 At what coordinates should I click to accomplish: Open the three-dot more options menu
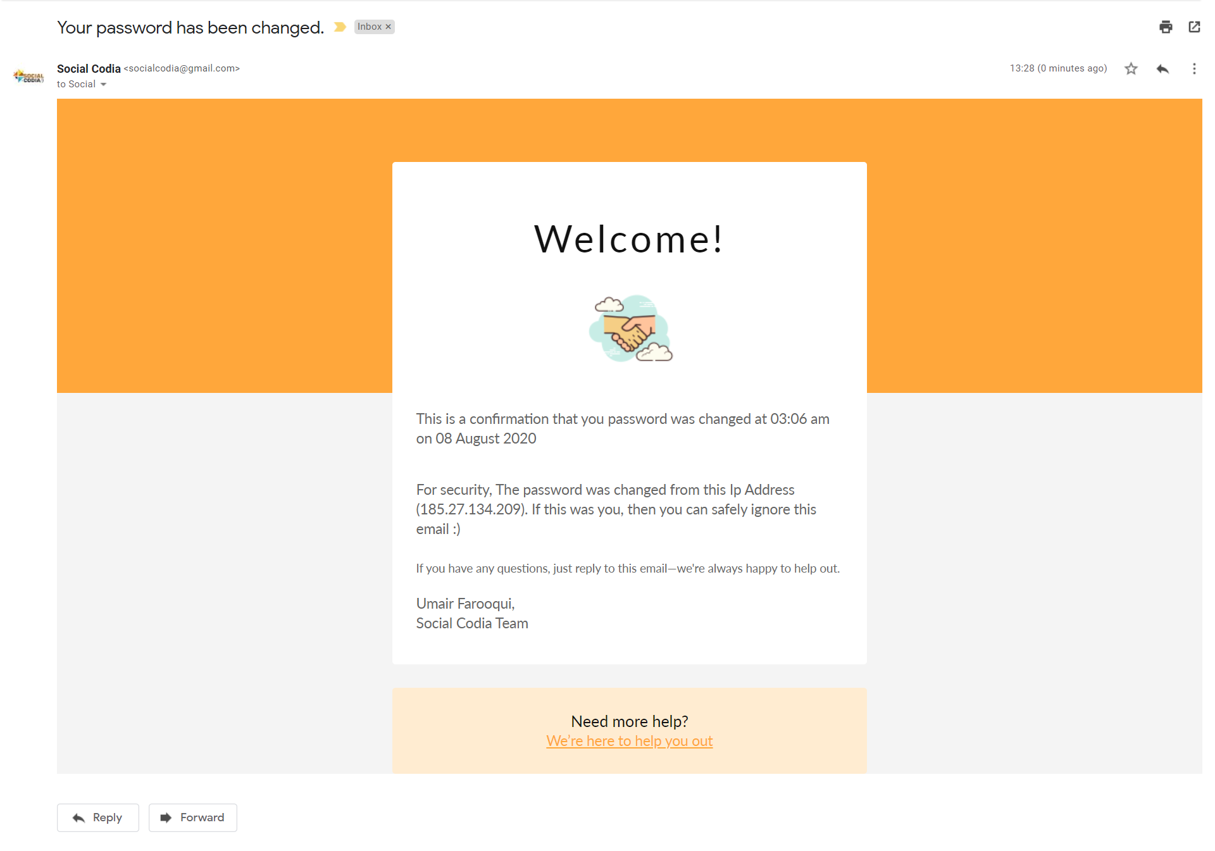coord(1194,68)
